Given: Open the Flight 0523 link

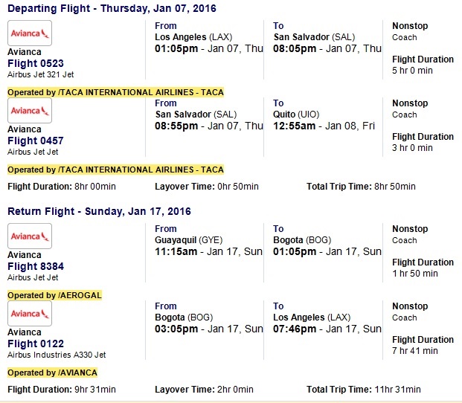Looking at the screenshot, I should [x=36, y=63].
